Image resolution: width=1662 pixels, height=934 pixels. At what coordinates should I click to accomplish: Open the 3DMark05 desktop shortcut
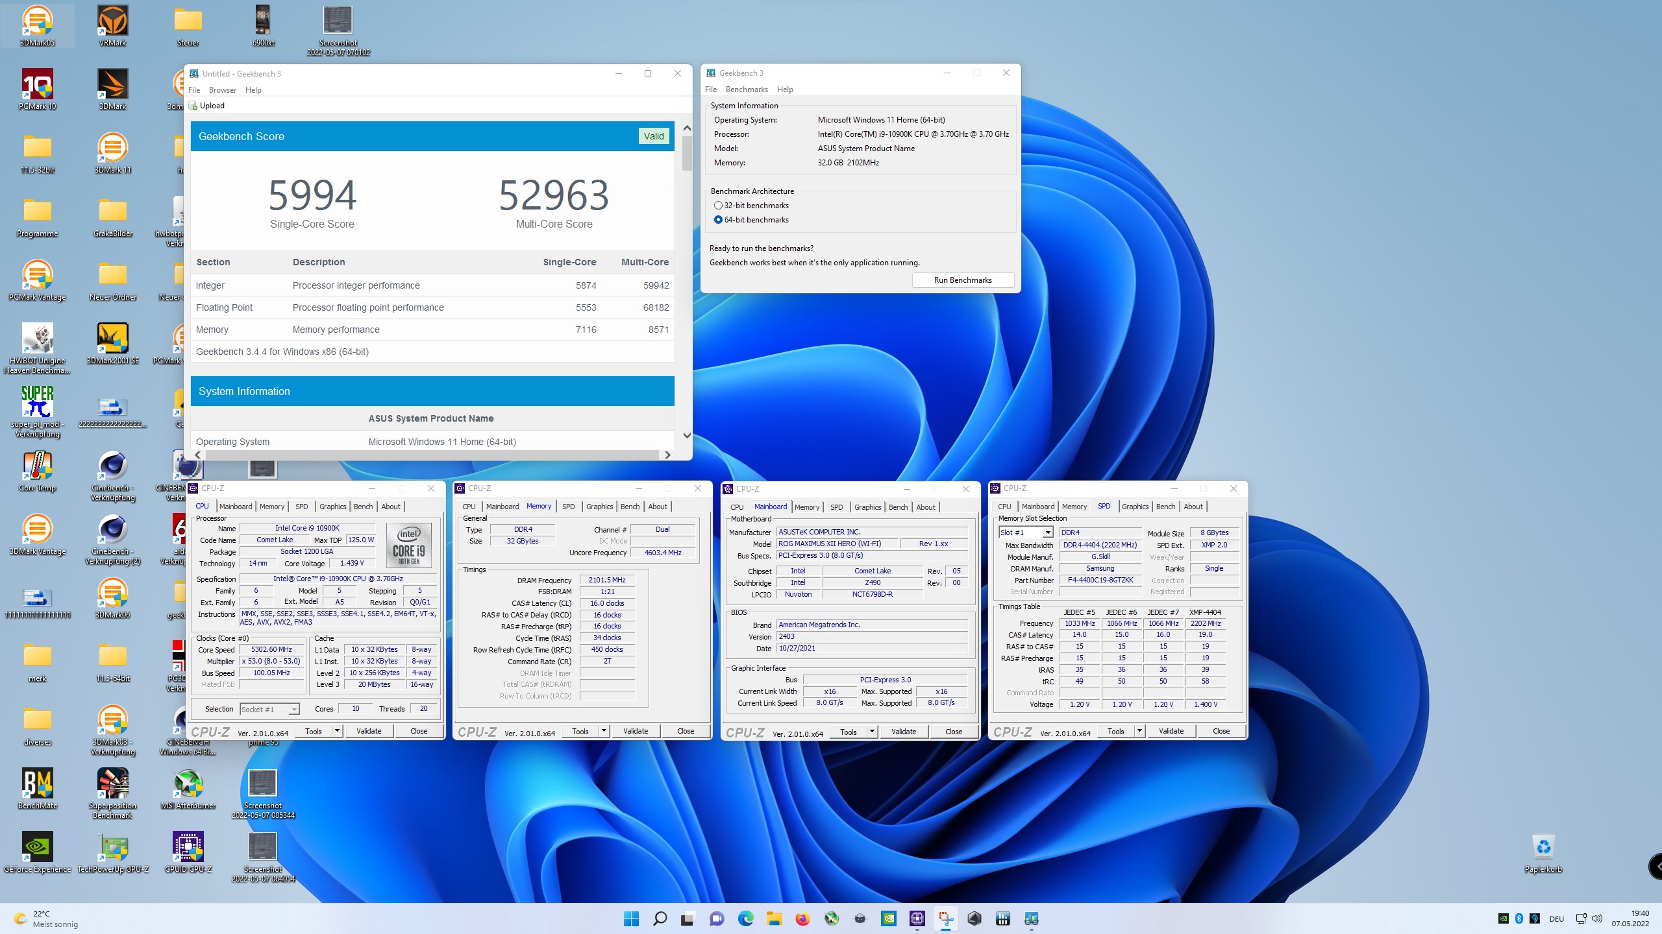click(38, 26)
